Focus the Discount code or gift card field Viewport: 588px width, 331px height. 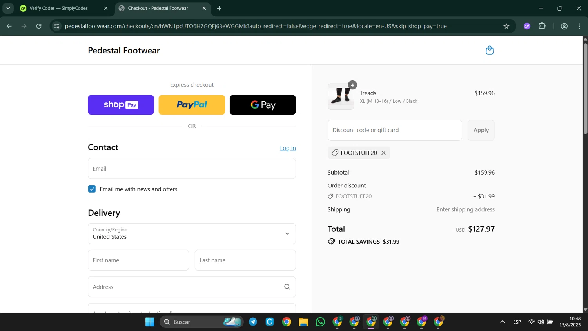(x=395, y=130)
